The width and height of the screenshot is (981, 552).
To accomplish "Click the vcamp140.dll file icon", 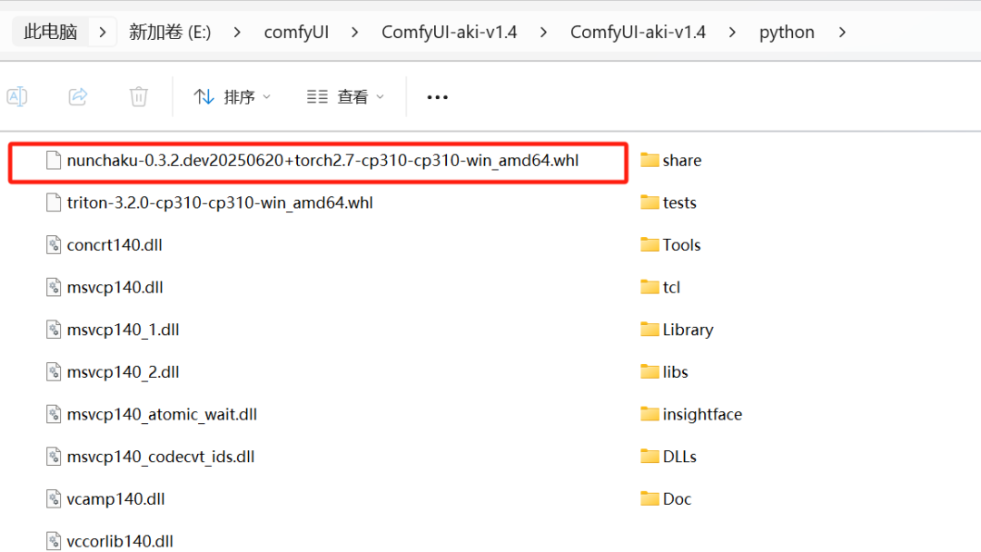I will coord(54,499).
